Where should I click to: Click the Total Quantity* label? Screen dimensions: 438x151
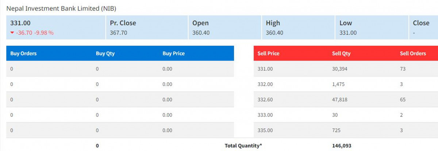pos(243,146)
